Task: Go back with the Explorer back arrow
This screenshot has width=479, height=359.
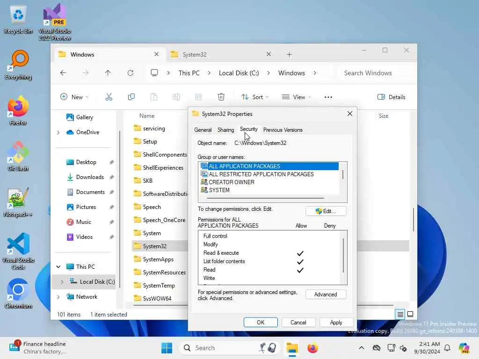Action: [63, 73]
